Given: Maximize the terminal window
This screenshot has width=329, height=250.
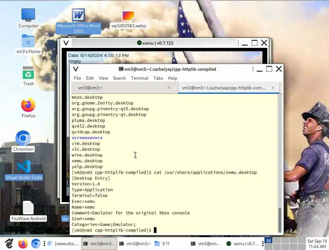Looking at the screenshot, I should 269,69.
